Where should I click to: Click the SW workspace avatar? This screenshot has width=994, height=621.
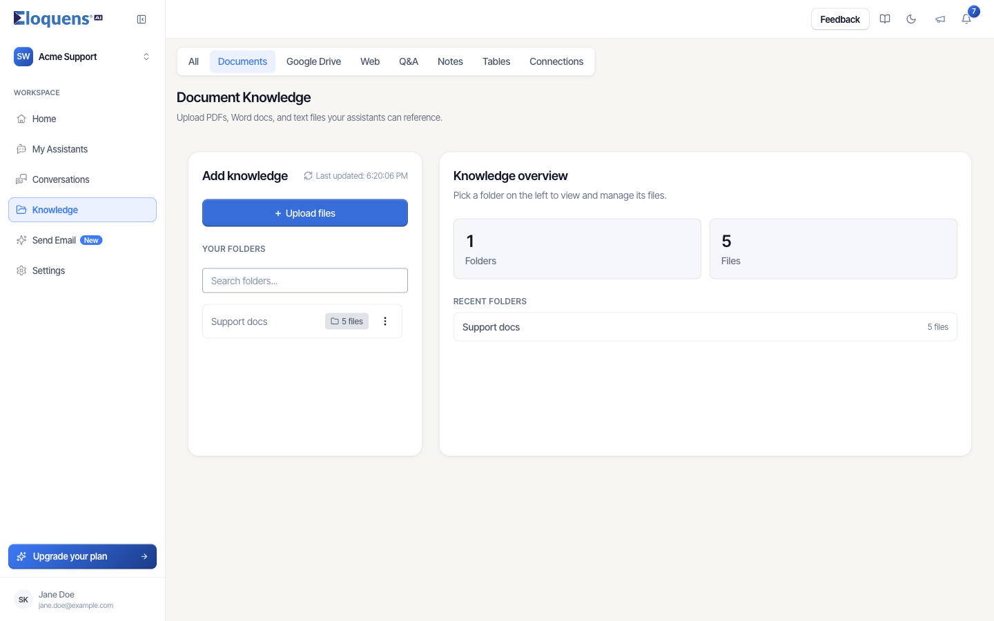click(23, 57)
